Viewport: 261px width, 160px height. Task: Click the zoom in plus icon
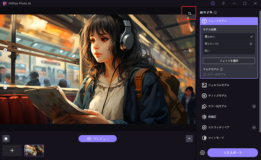click(5, 50)
